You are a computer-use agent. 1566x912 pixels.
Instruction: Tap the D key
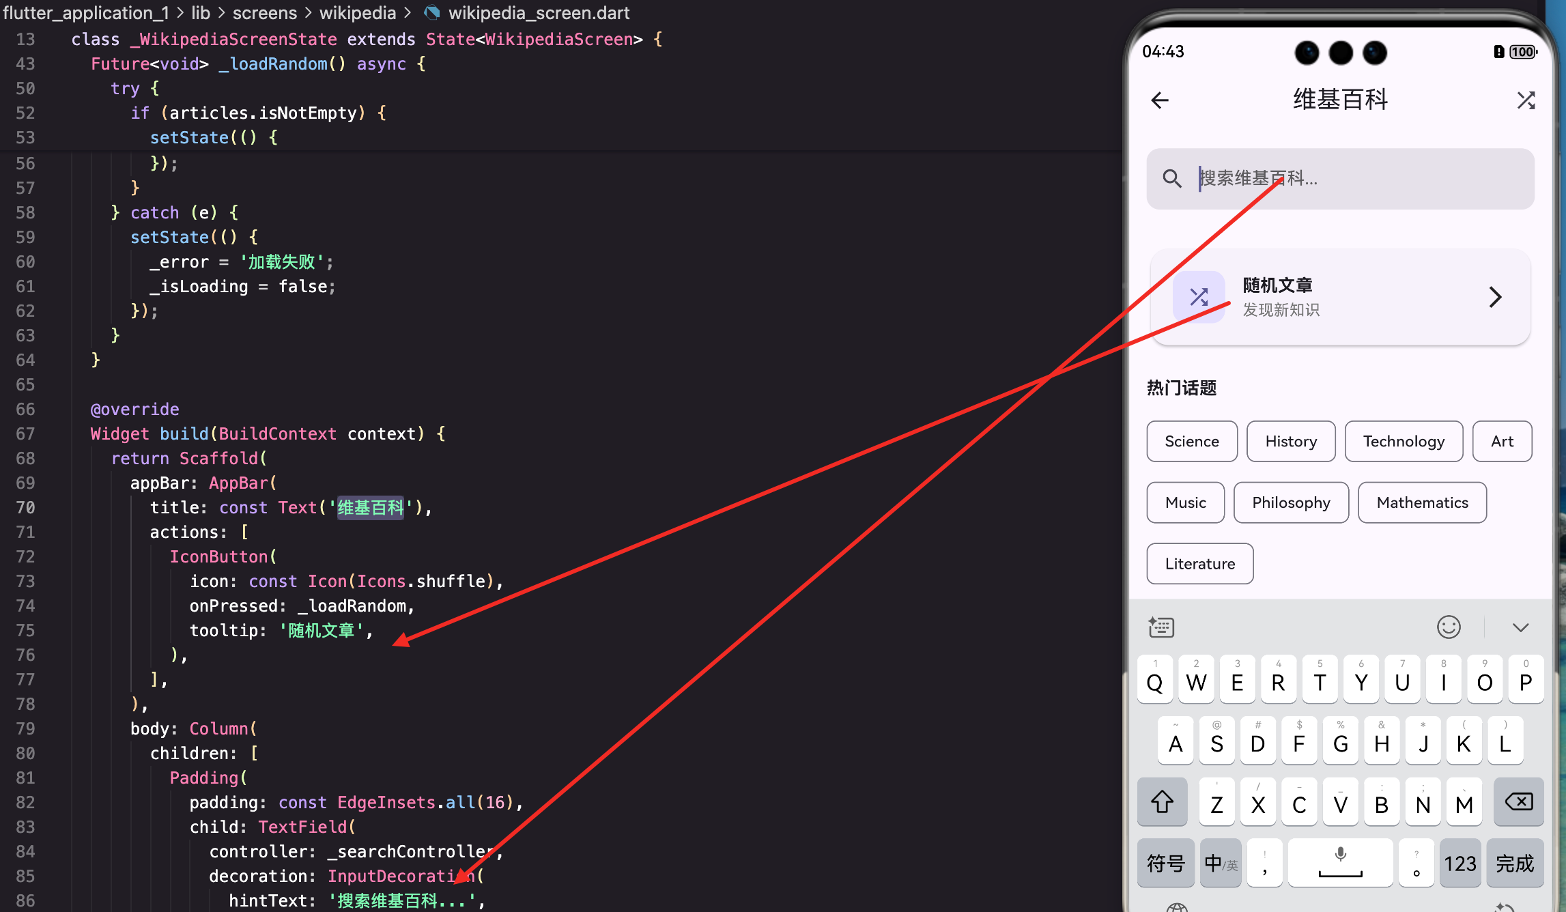(1258, 741)
